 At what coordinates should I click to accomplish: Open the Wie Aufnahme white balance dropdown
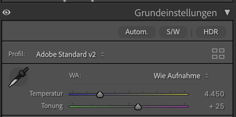(181, 76)
